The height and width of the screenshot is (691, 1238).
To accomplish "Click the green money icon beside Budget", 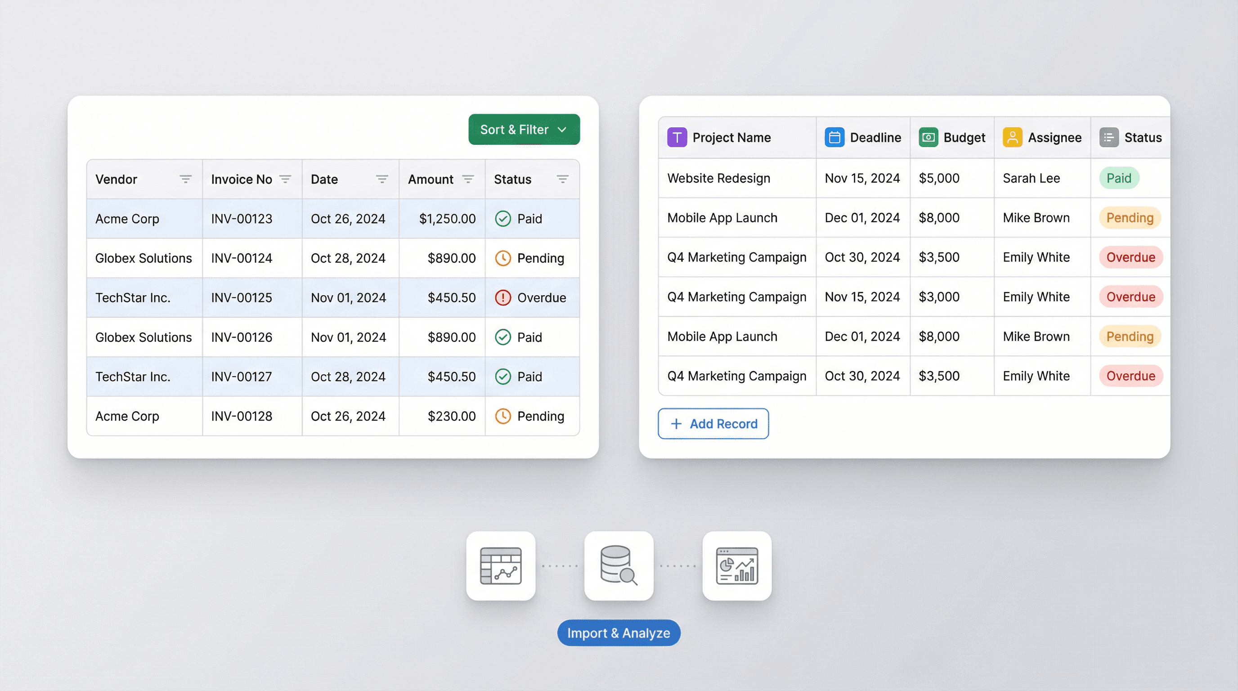I will pos(928,137).
